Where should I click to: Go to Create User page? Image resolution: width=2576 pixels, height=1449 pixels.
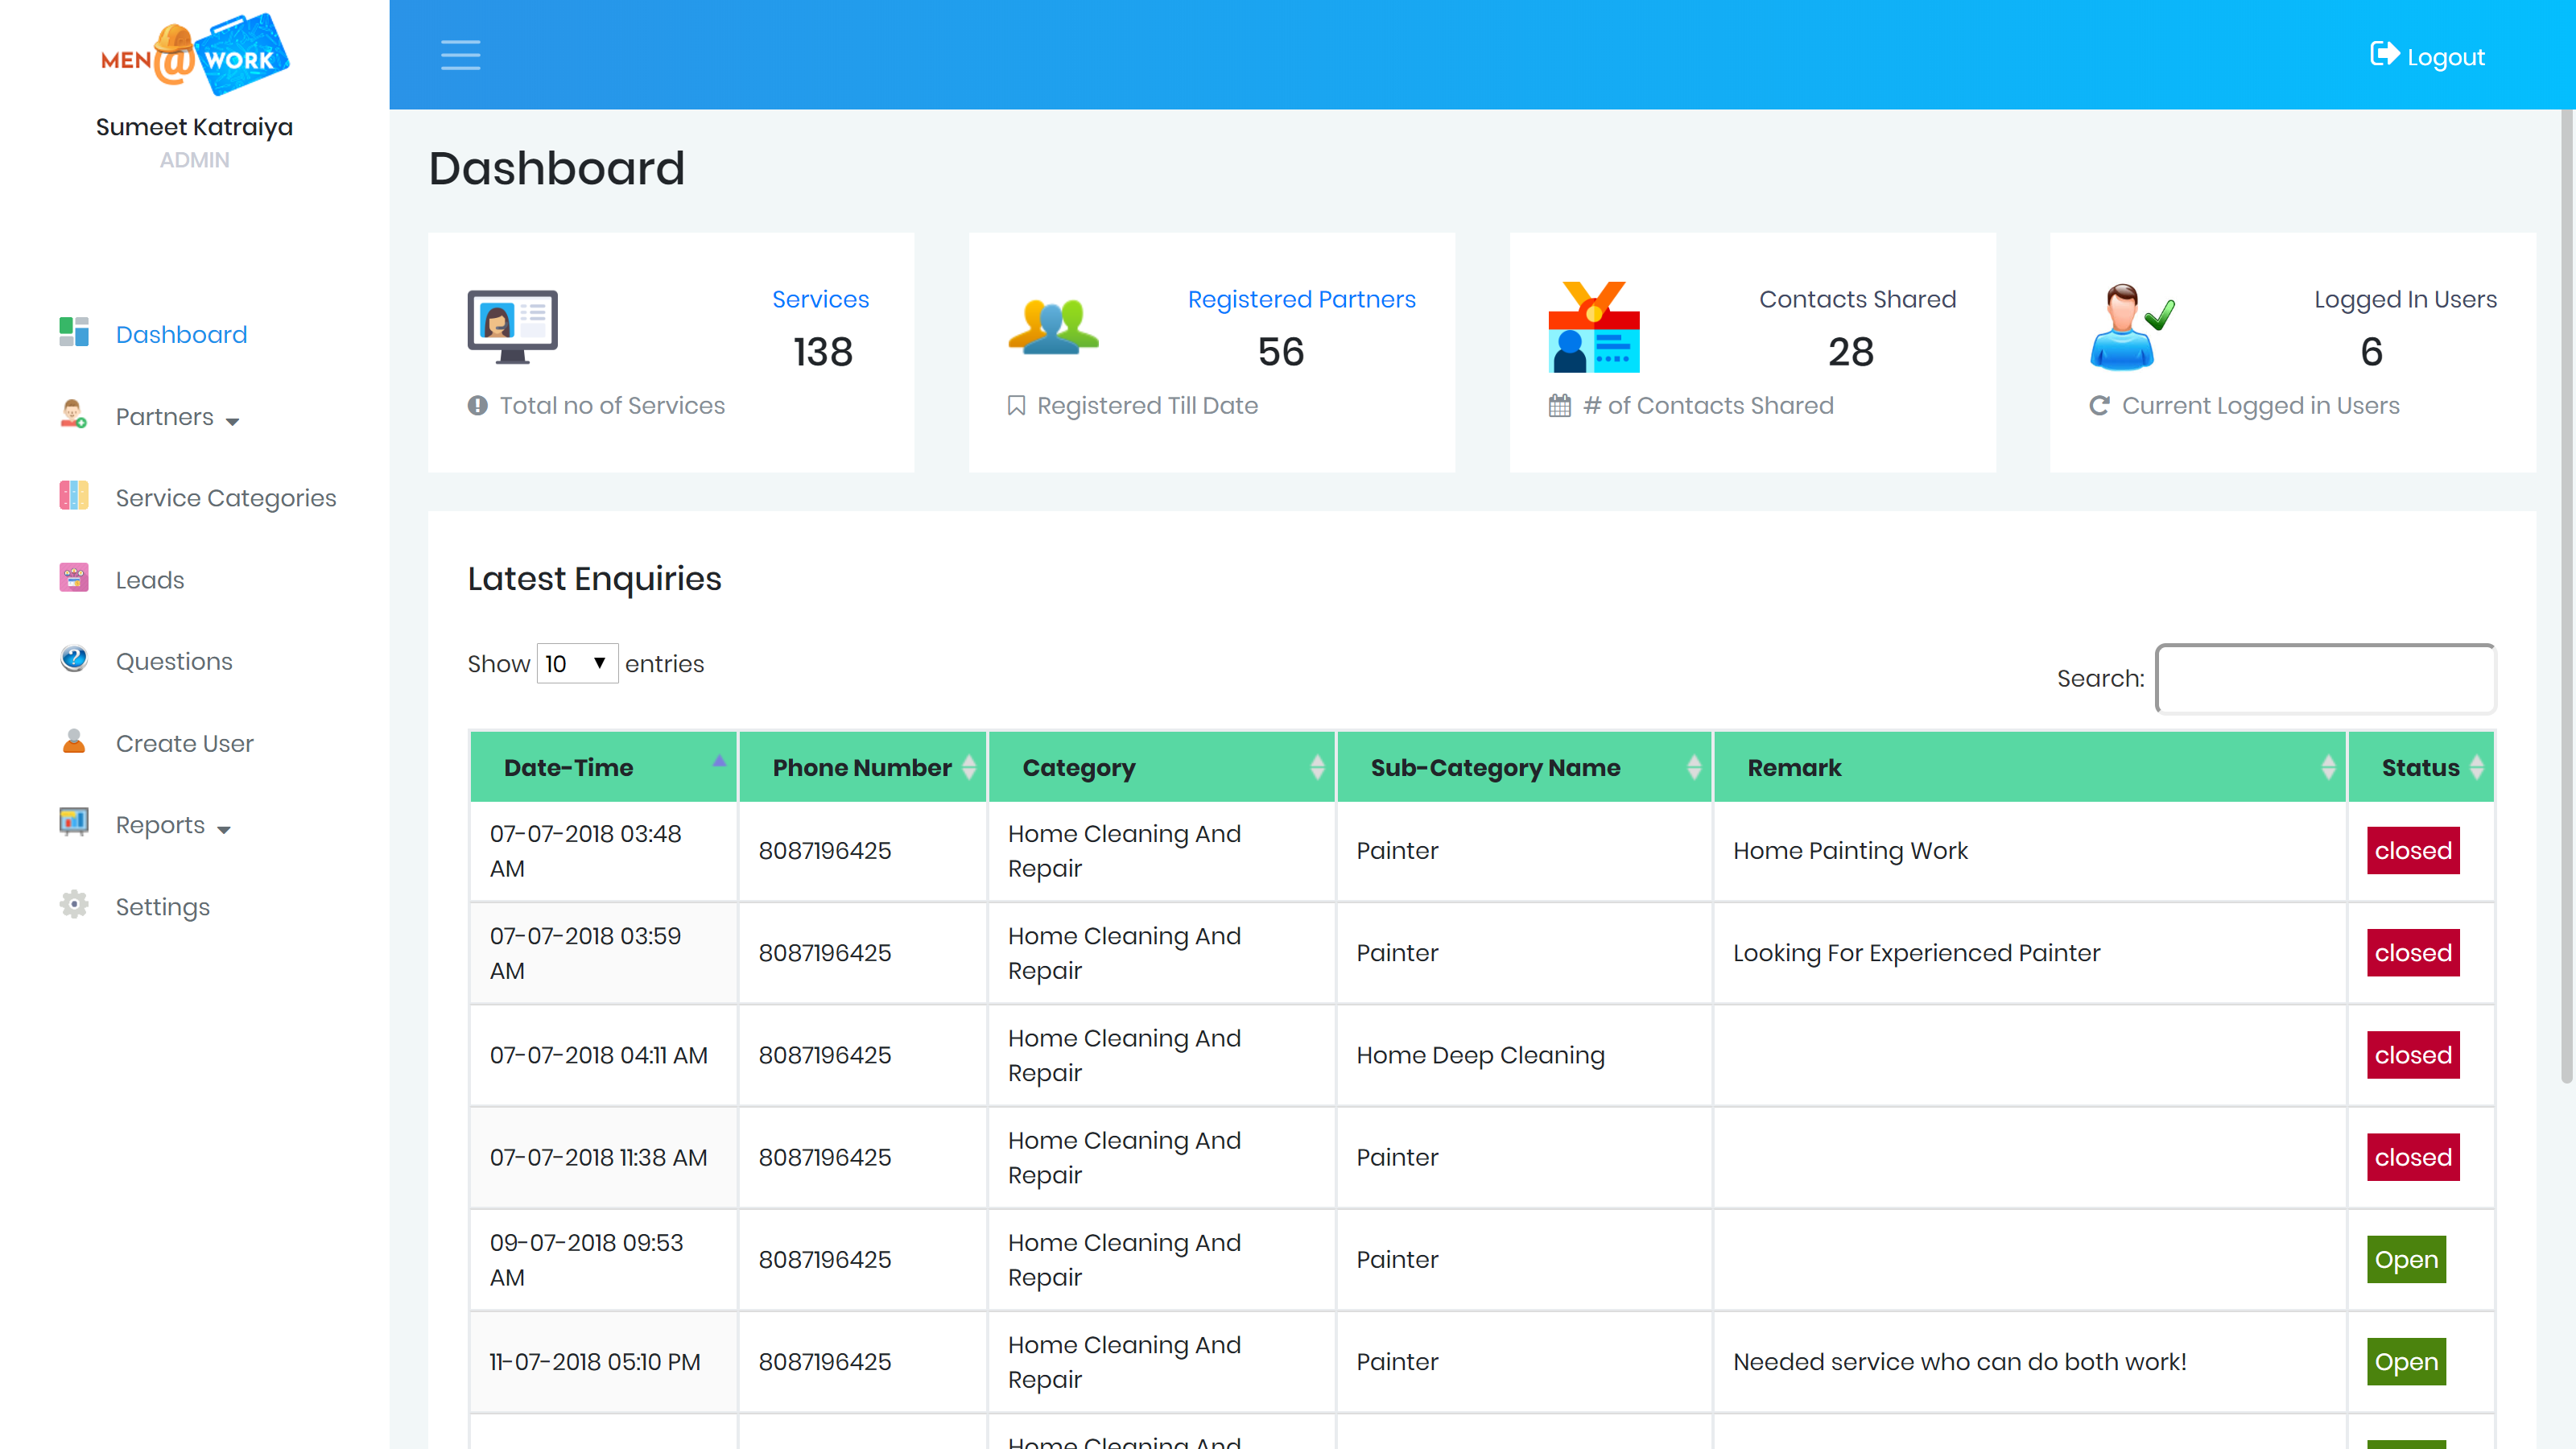click(184, 743)
